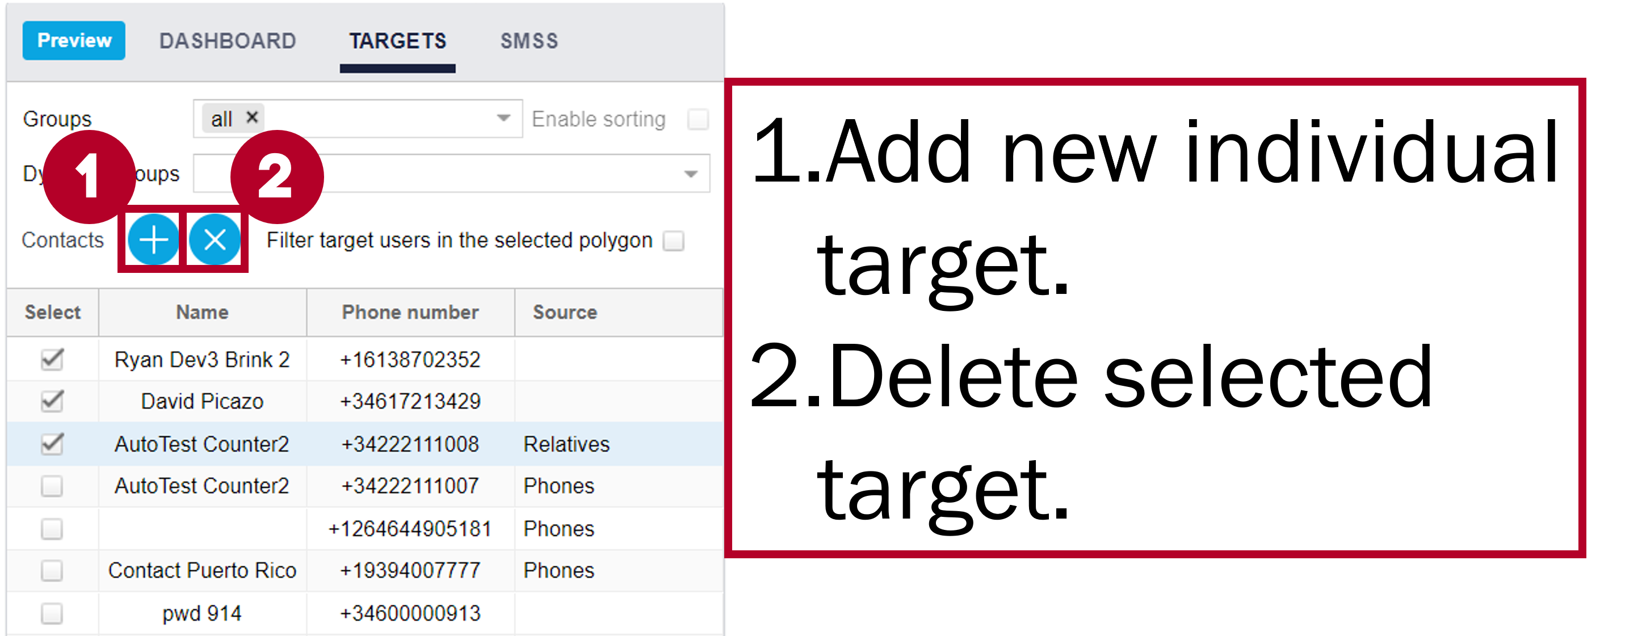1642x636 pixels.
Task: Select the Contact Puerto Rico checkbox
Action: 52,570
